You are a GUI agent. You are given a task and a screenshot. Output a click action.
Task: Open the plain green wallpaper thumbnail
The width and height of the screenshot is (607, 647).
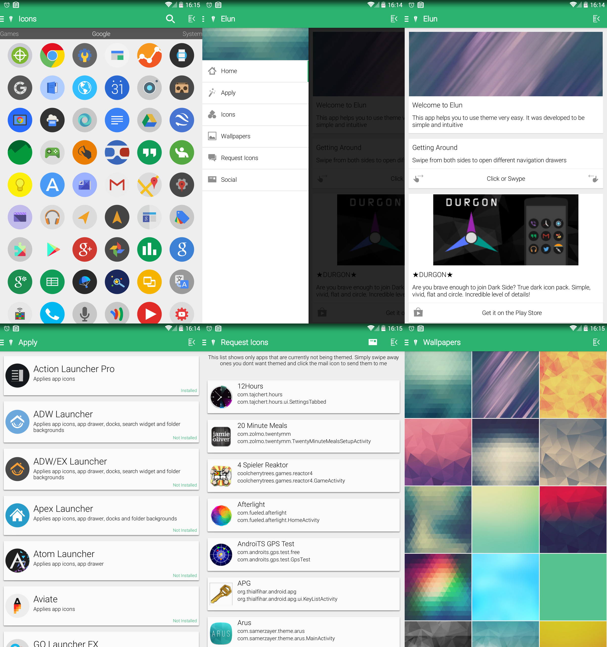pyautogui.click(x=573, y=587)
